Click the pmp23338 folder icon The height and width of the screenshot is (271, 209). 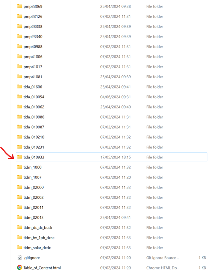pyautogui.click(x=20, y=26)
